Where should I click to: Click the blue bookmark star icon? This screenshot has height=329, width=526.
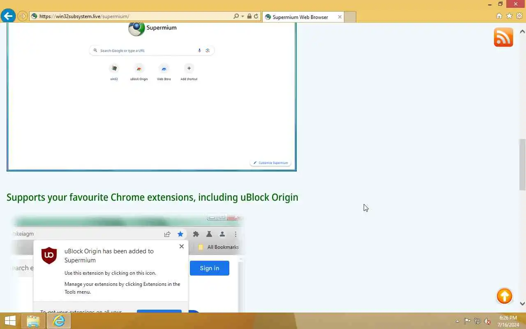180,234
